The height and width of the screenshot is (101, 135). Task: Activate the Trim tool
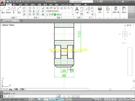pos(38,8)
